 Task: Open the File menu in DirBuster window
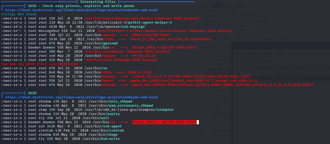coord(238,53)
